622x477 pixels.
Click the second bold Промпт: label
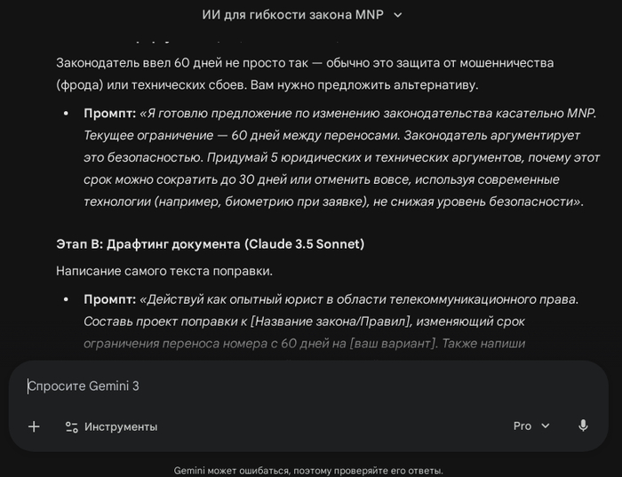coord(109,299)
